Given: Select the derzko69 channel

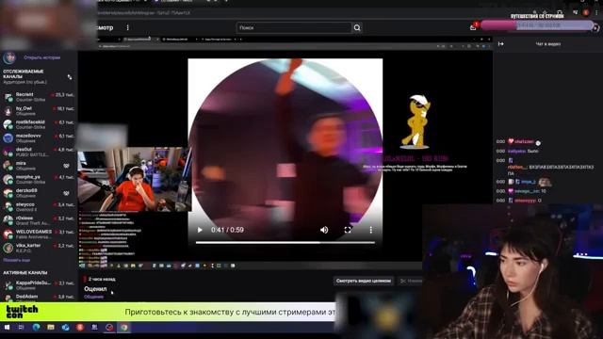Looking at the screenshot, I should (39, 193).
